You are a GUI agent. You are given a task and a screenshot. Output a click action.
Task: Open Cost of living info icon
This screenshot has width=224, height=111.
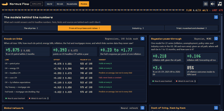click(216, 108)
